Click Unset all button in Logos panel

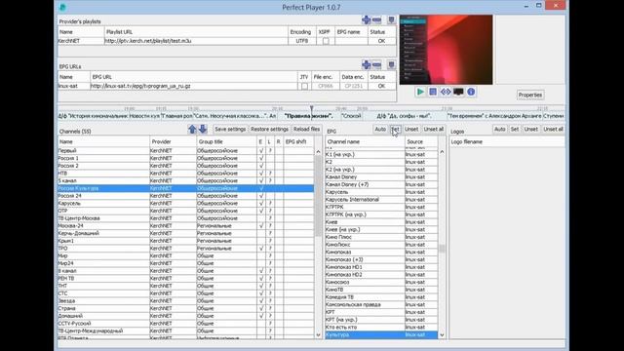click(x=553, y=130)
